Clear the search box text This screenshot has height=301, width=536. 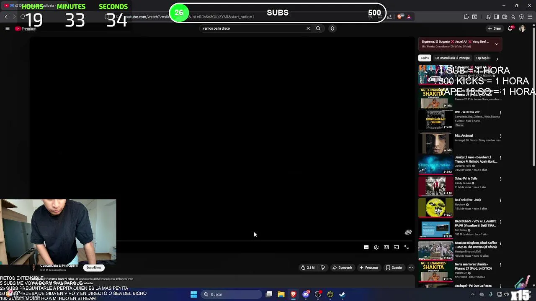[x=308, y=28]
